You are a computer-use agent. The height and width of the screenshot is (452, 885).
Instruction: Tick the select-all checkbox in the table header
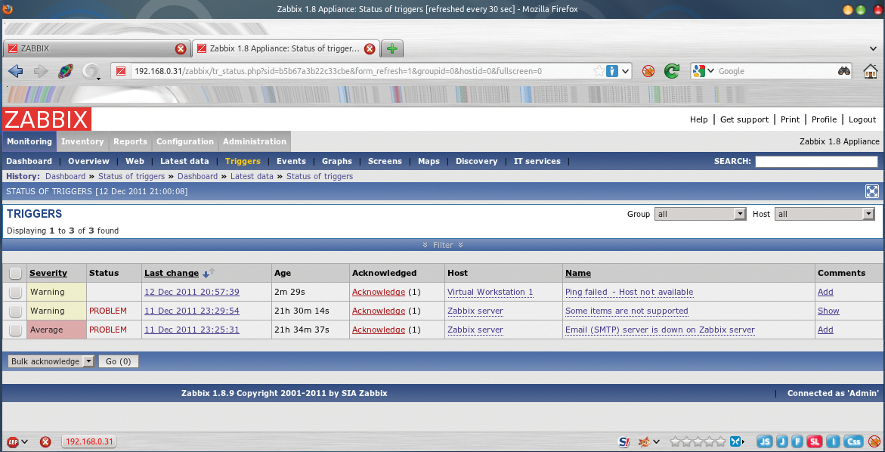pos(16,273)
